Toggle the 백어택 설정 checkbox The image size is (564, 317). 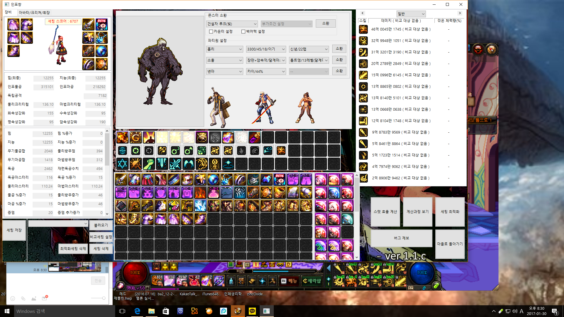pyautogui.click(x=243, y=32)
